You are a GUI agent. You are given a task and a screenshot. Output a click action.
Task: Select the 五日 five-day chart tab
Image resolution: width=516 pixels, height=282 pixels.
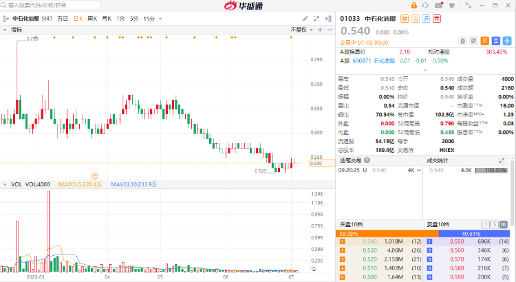pos(63,19)
